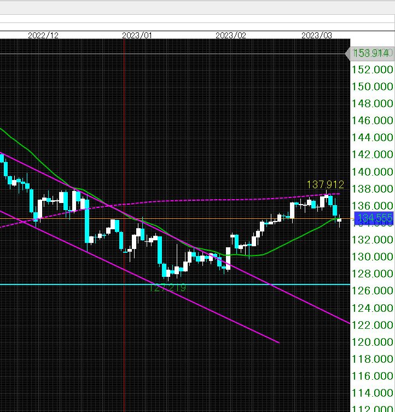Click the 132.000 axis price label

[x=372, y=240]
